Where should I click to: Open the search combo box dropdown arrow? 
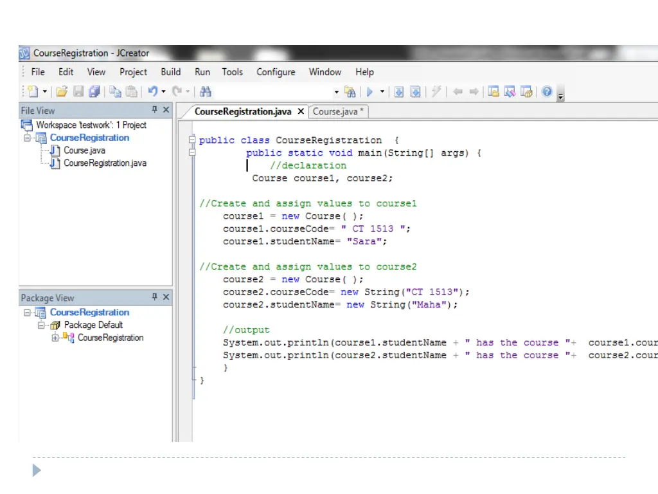(x=336, y=92)
